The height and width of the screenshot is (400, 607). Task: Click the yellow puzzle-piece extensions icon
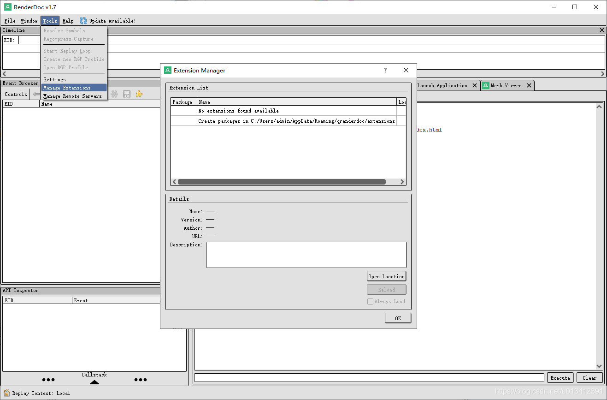tap(139, 94)
